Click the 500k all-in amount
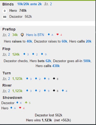 (87, 61)
